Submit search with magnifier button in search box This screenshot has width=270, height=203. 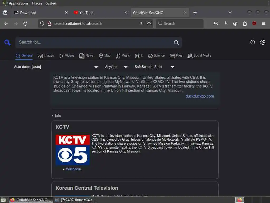tap(176, 42)
